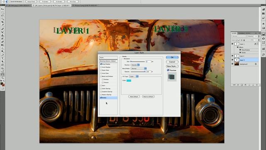Image resolution: width=266 pixels, height=150 pixels.
Task: Enable the Inner Shadow checkbox
Action: [101, 67]
